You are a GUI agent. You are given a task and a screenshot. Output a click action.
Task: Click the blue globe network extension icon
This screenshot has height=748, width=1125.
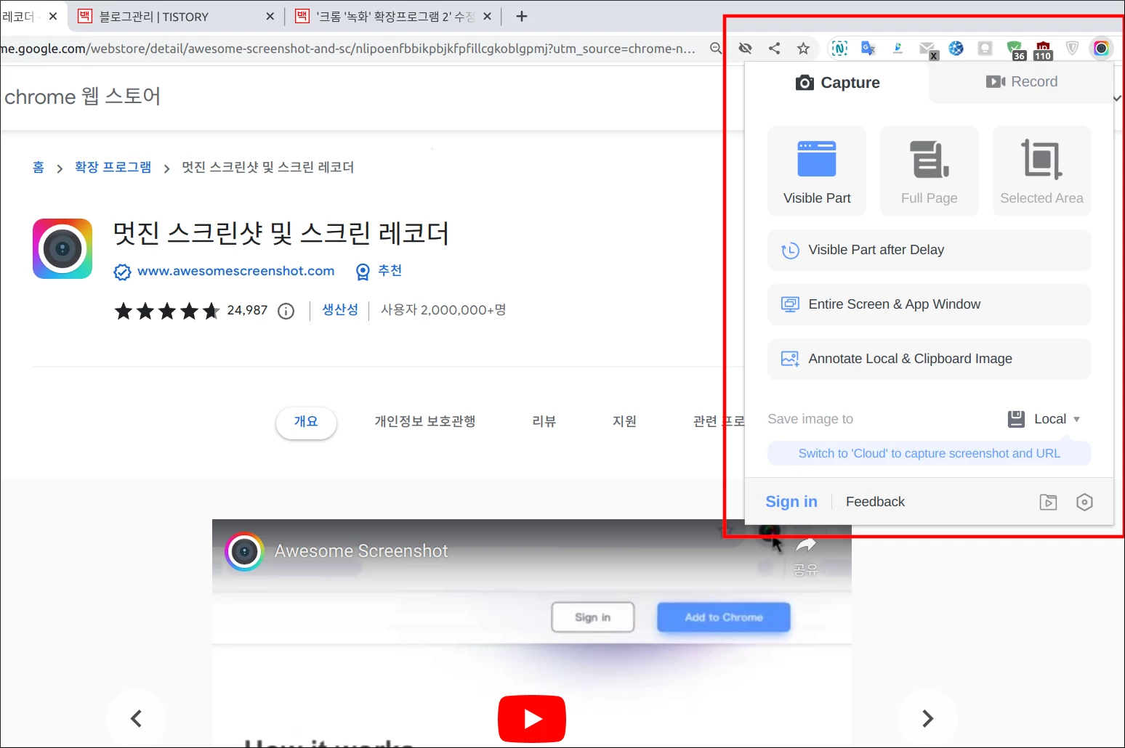tap(956, 49)
